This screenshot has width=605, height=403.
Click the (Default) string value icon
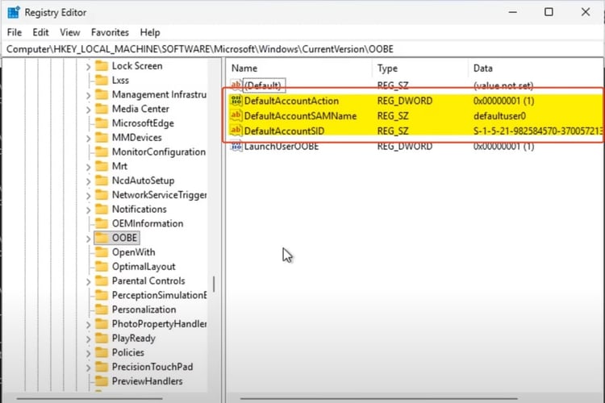coord(236,85)
